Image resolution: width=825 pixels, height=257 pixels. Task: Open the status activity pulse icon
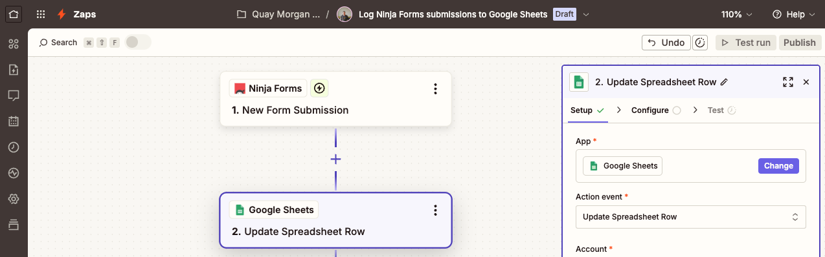coord(14,173)
